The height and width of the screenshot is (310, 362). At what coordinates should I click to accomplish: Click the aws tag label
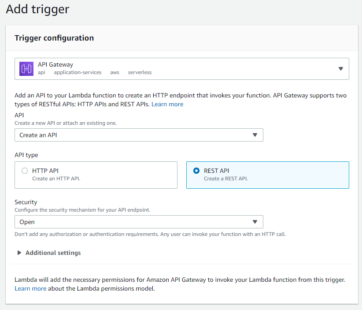pos(115,72)
